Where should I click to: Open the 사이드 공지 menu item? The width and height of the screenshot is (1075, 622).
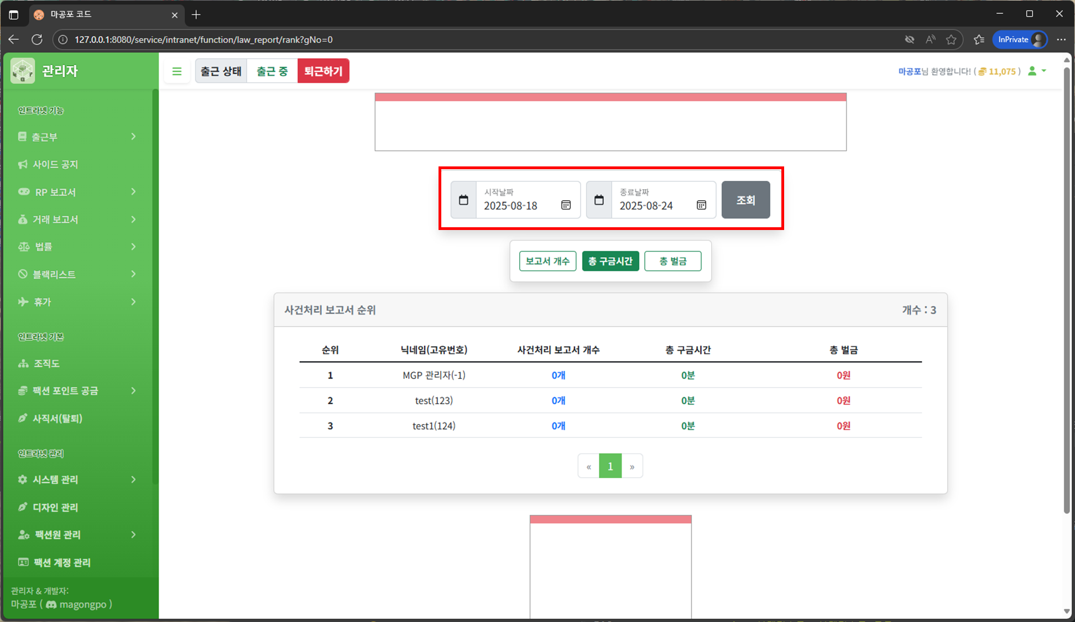click(77, 164)
